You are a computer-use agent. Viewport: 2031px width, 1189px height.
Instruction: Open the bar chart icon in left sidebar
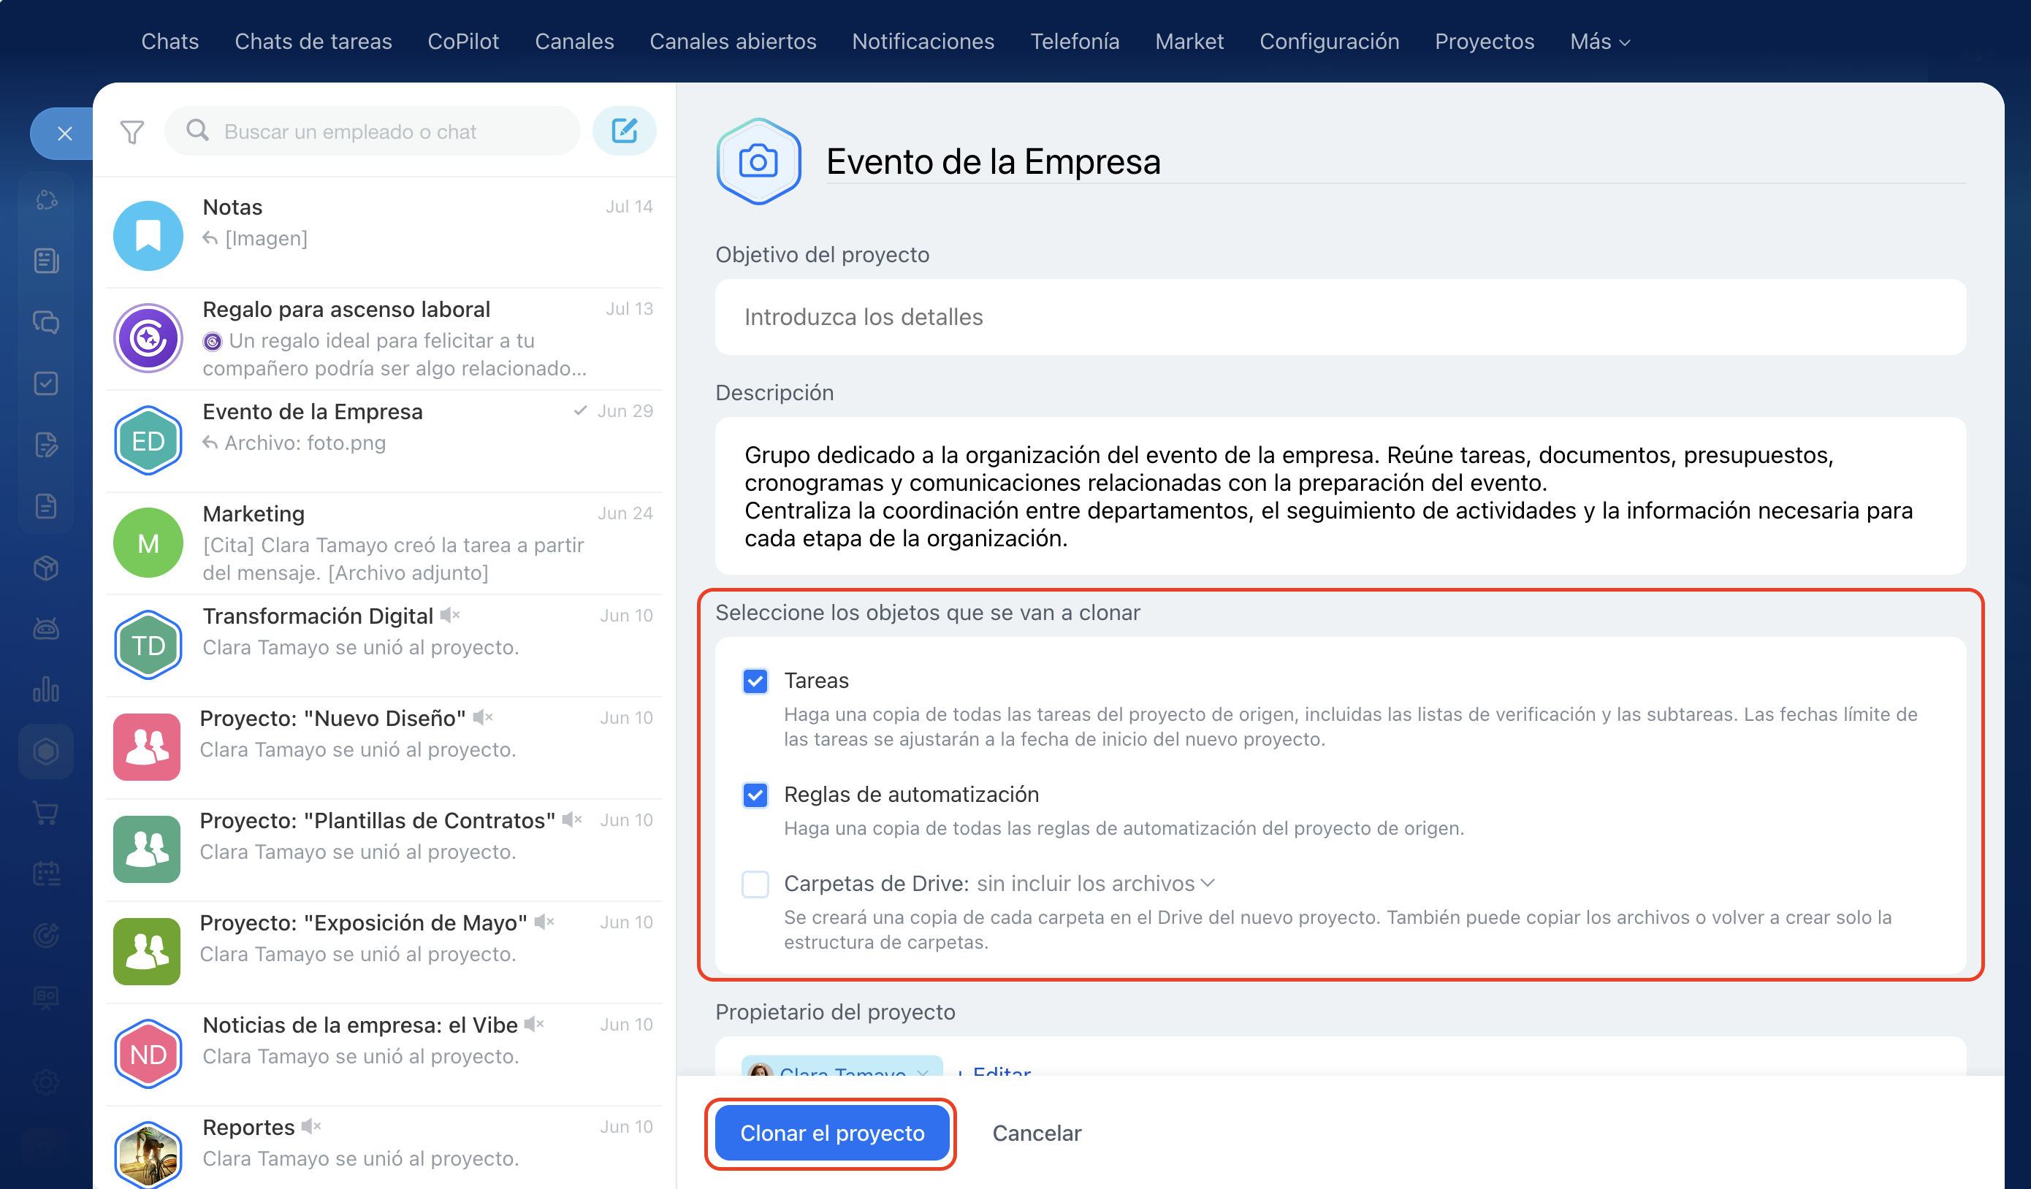pos(47,690)
